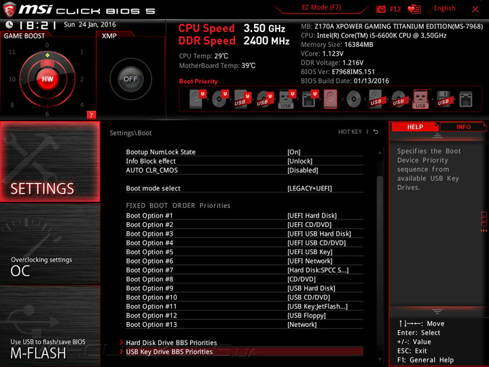Toggle the GAME BOOST HW knob

point(48,79)
